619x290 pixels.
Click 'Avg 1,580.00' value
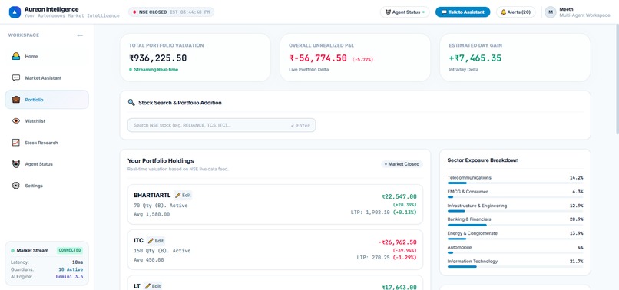click(152, 214)
